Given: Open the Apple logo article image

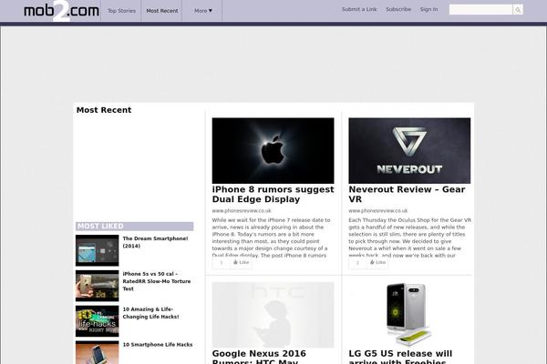Looking at the screenshot, I should pos(273,150).
